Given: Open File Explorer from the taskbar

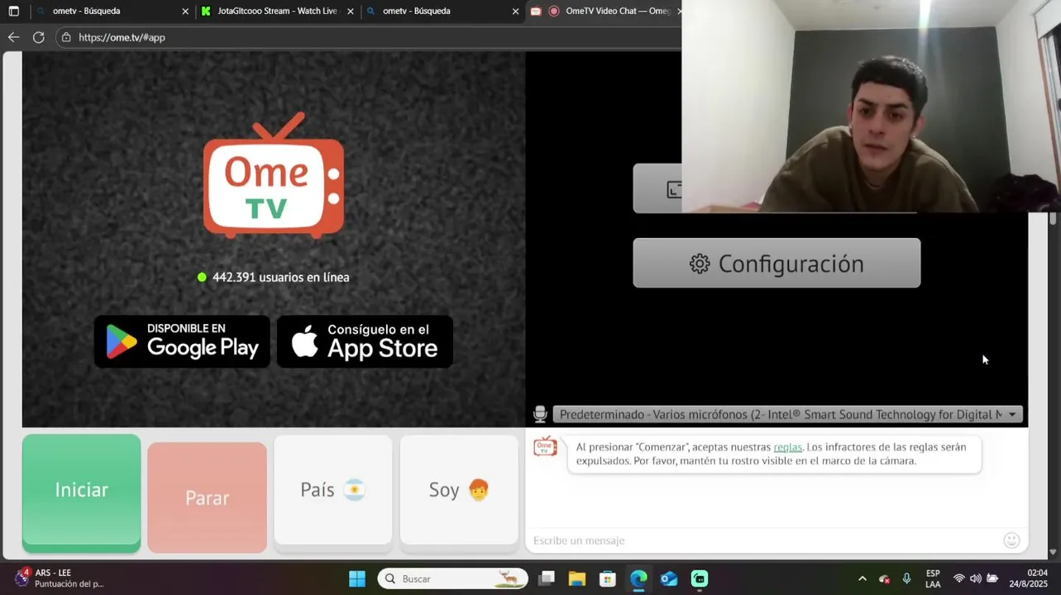Looking at the screenshot, I should pos(577,578).
